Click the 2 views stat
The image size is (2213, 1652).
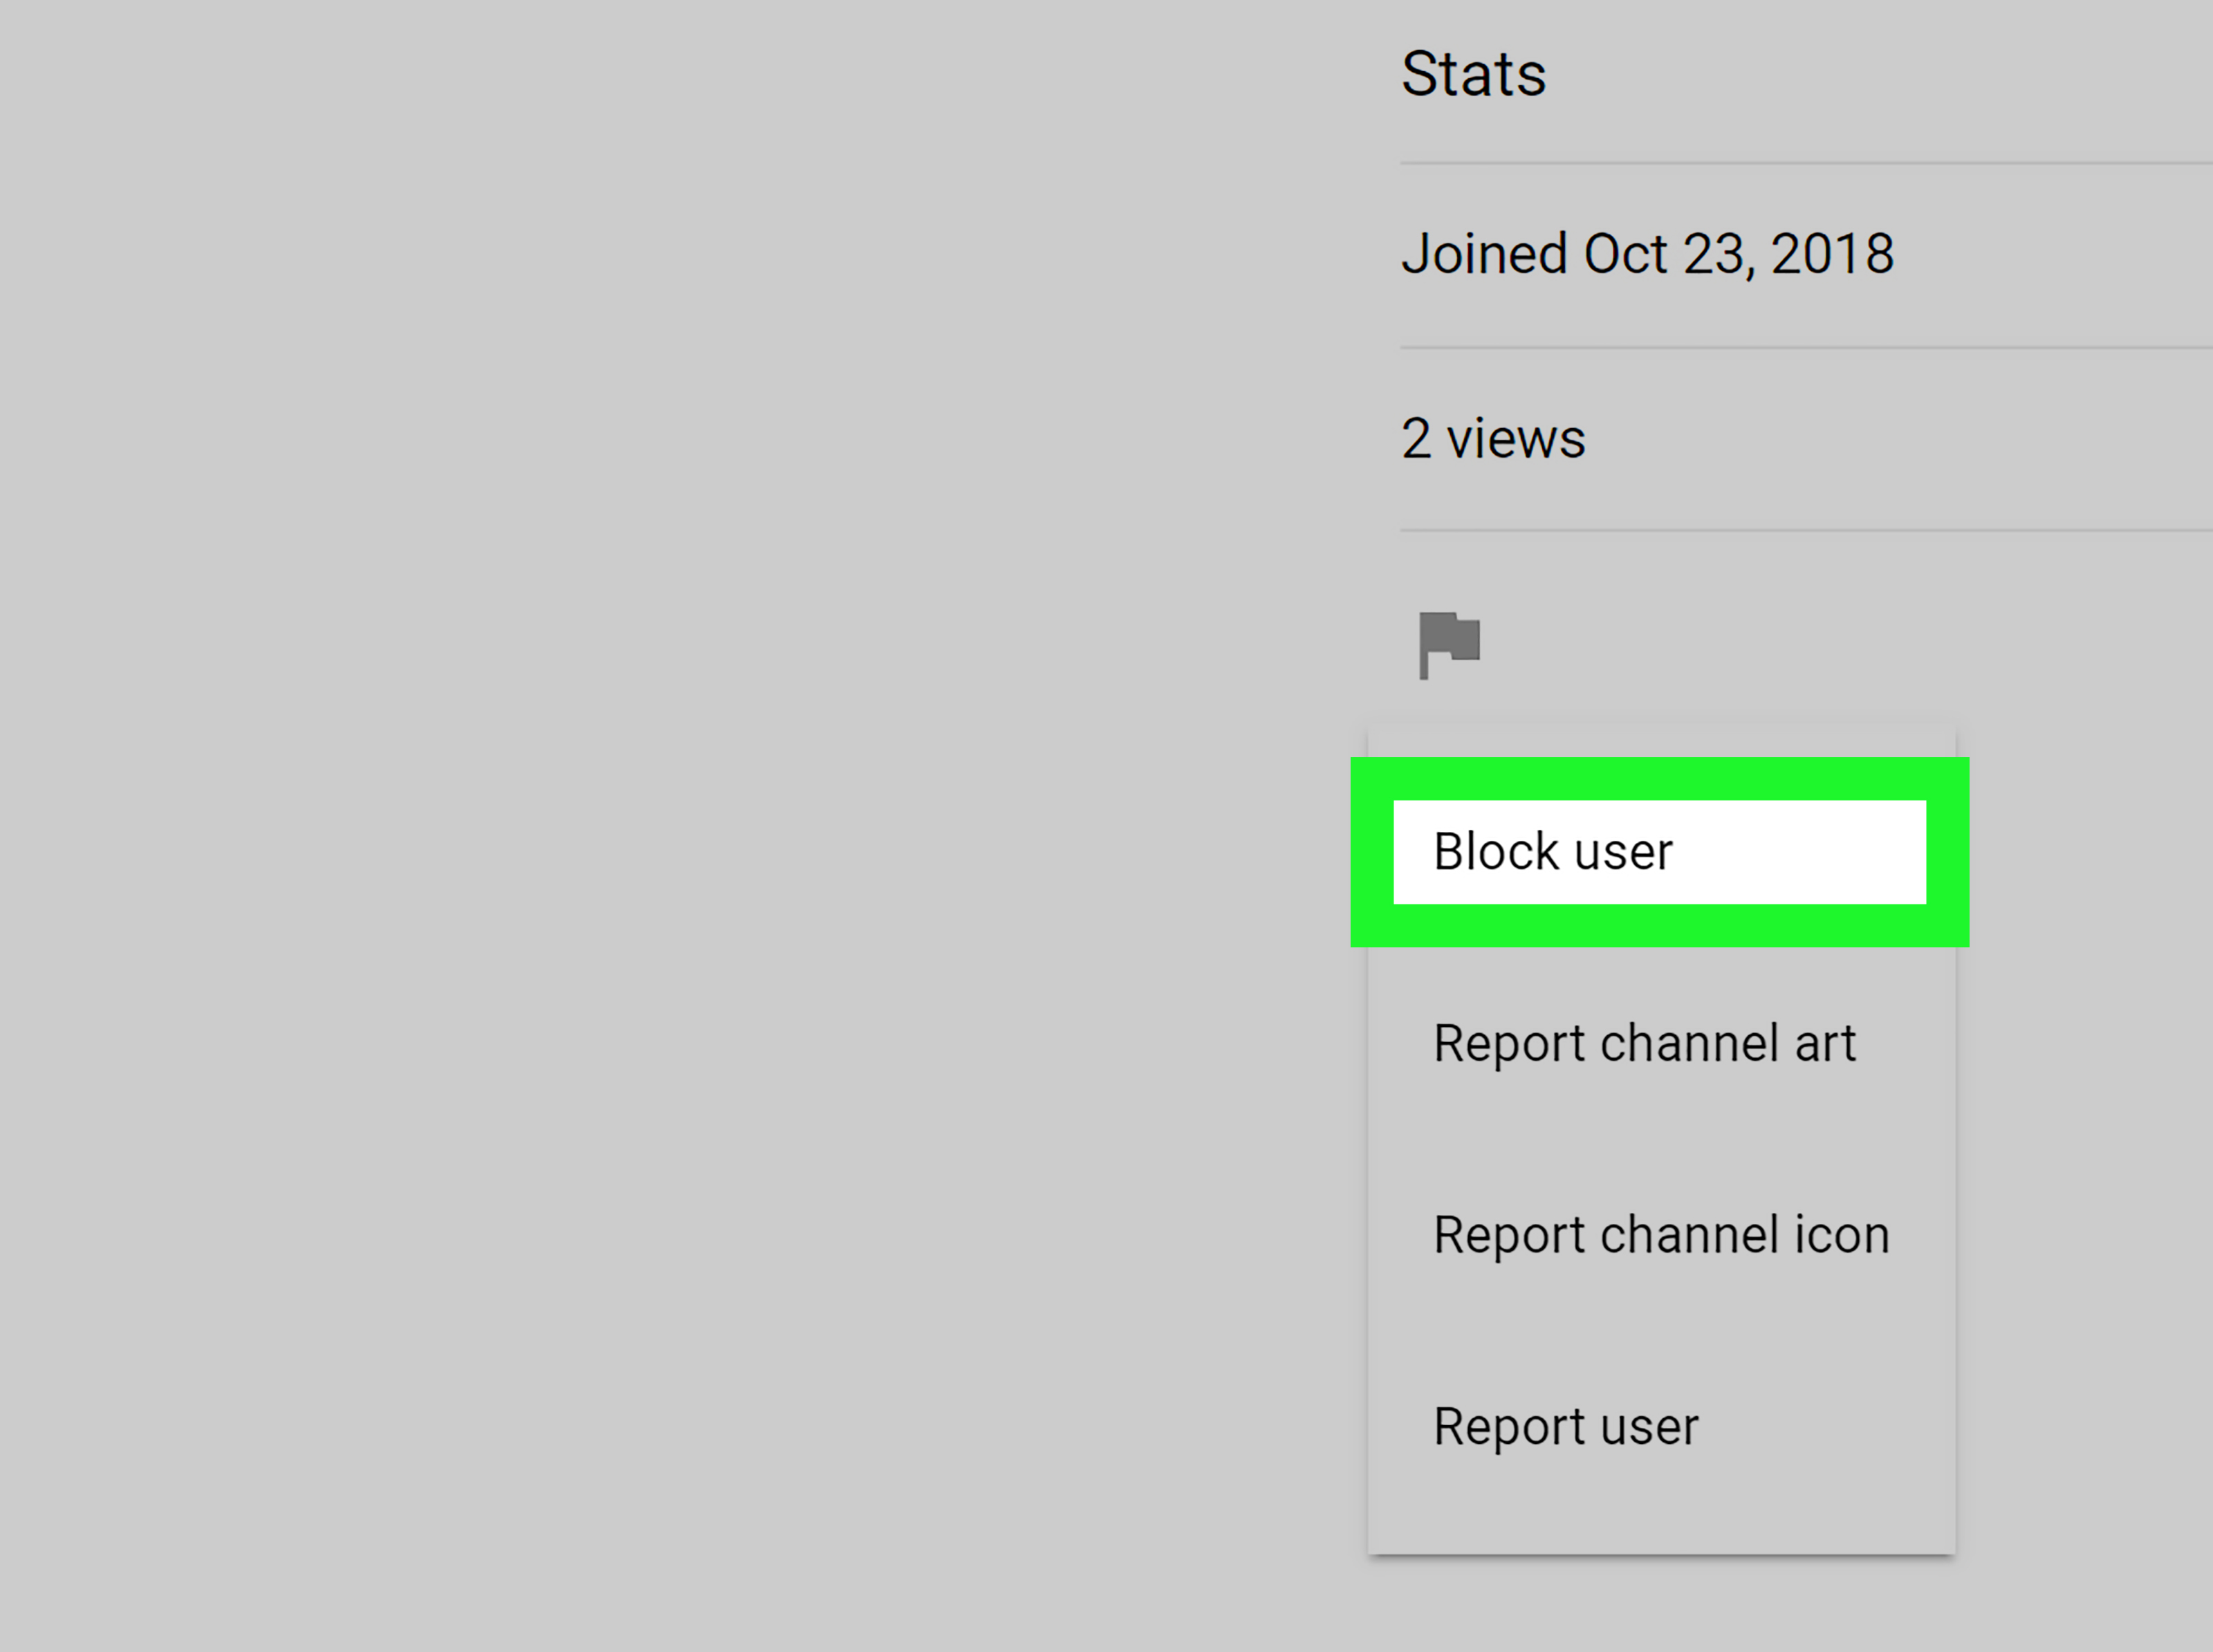[1493, 438]
